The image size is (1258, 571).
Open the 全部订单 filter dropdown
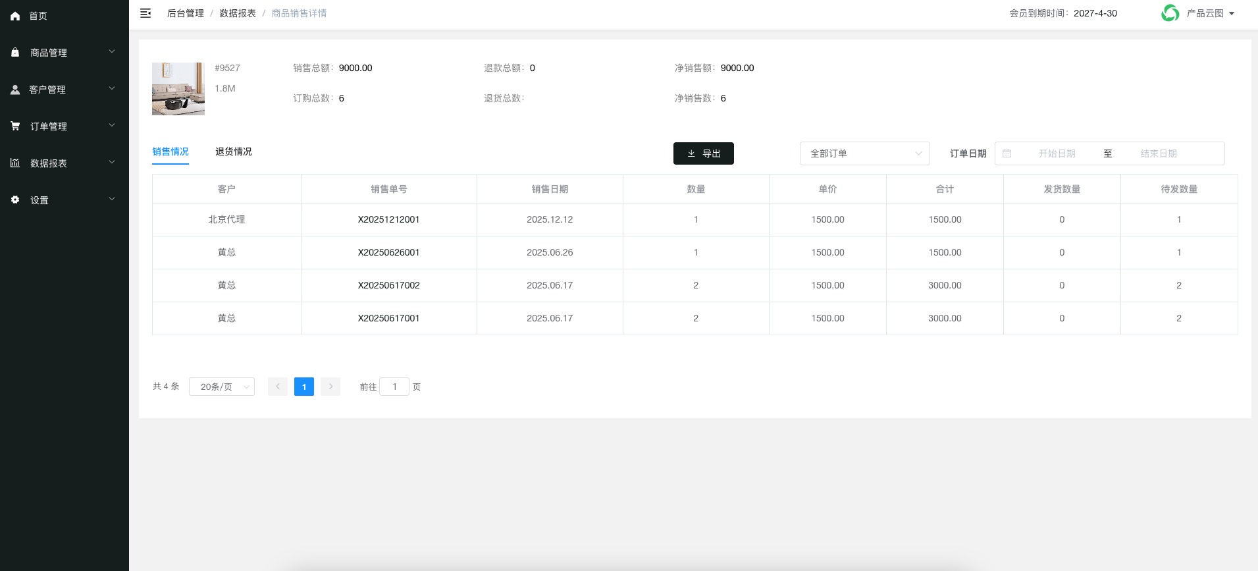[864, 153]
